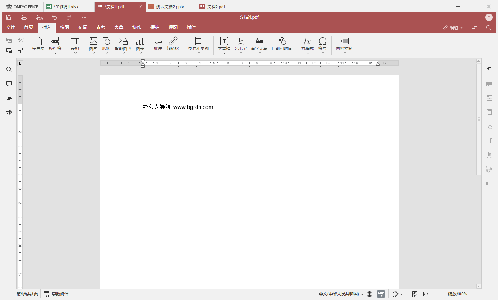Click the 图片 insert image icon

(93, 41)
